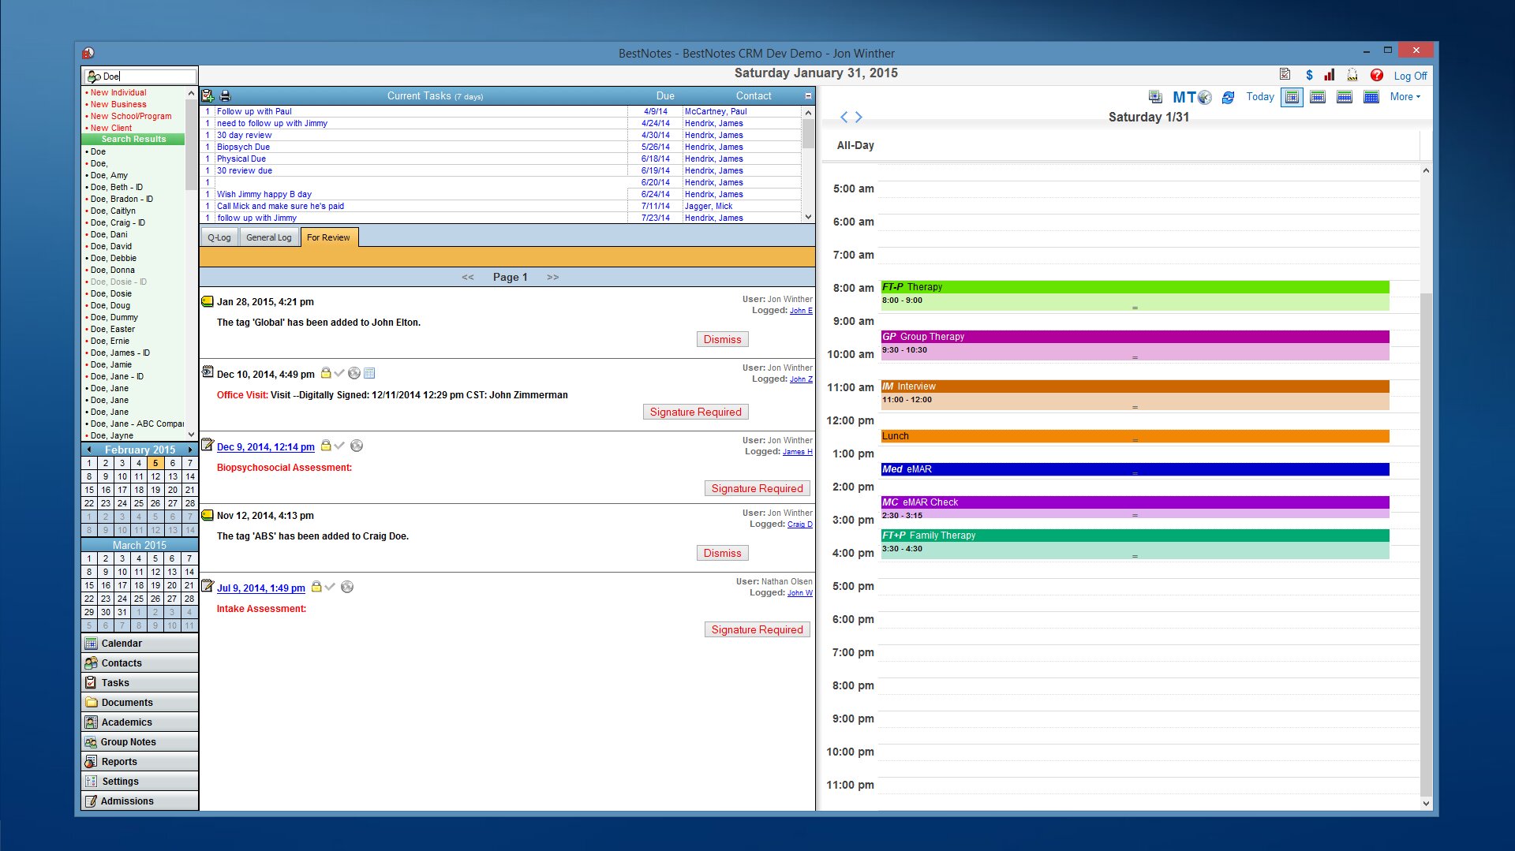
Task: Open the Dec 9, 2014 entry link
Action: 265,447
